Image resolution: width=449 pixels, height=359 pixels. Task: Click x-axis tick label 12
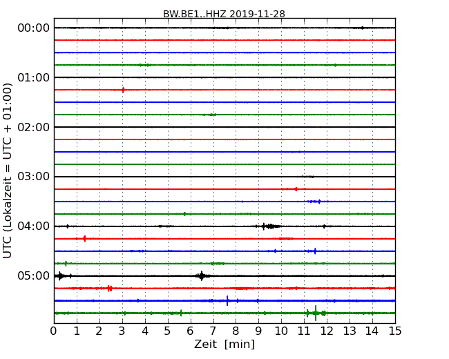tap(327, 331)
